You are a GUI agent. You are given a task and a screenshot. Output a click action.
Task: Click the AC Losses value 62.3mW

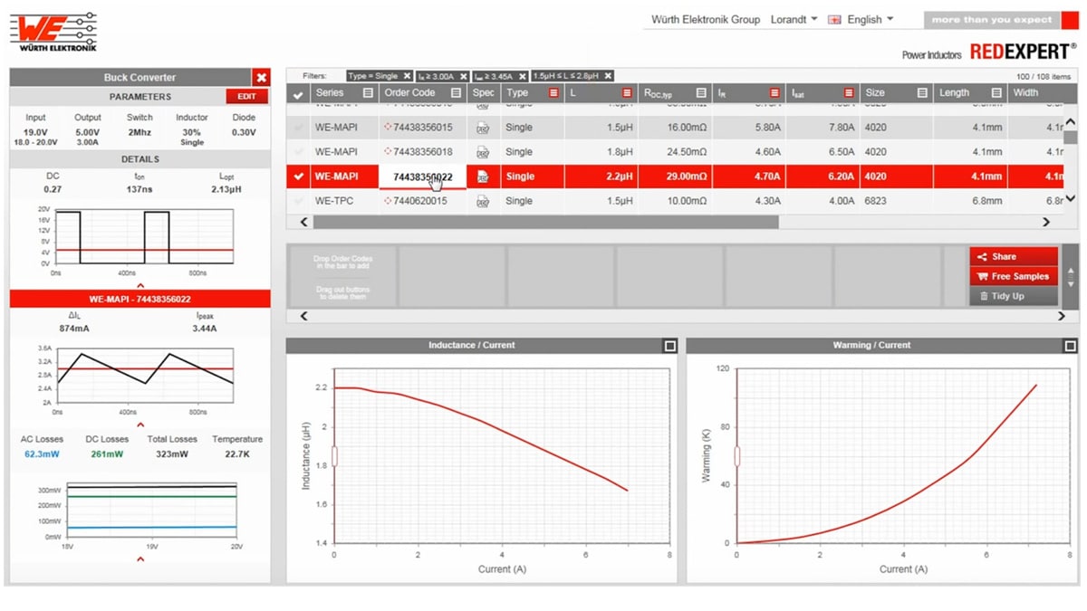(x=42, y=453)
